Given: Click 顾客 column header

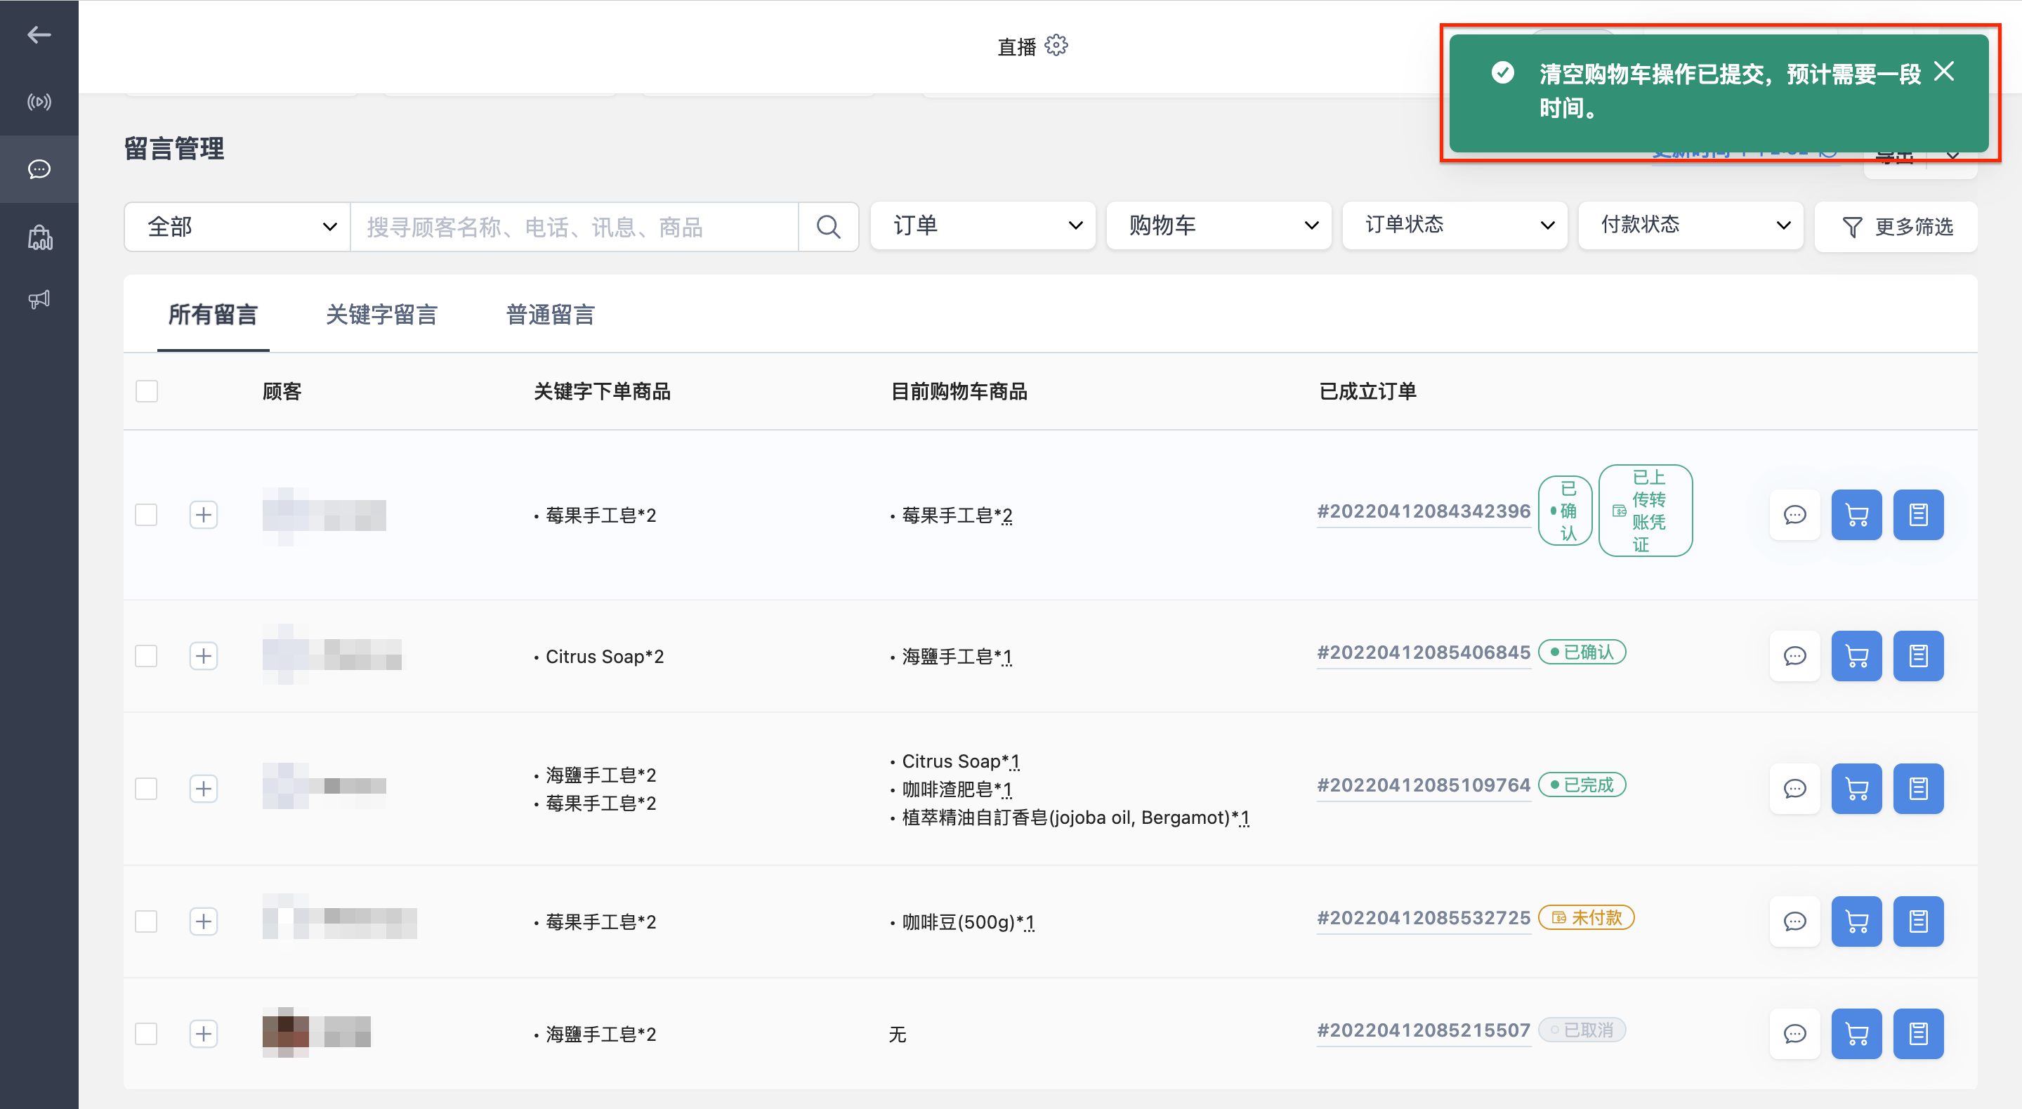Looking at the screenshot, I should pos(282,392).
